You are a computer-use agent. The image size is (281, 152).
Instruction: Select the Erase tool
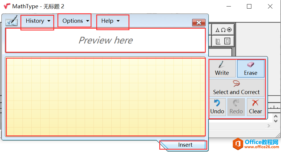point(251,69)
